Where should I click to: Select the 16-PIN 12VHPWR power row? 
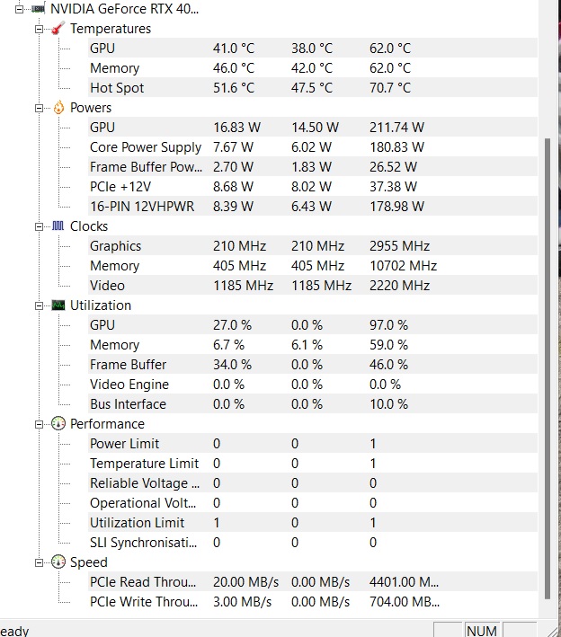[x=144, y=207]
